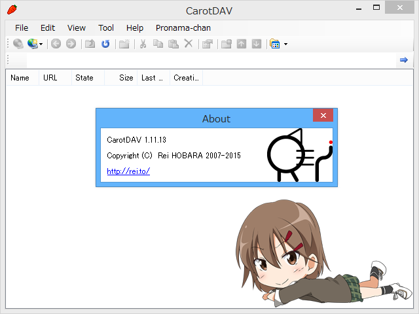Click the Copyright Rei HOBARA 2007-2015 text
This screenshot has height=314, width=419.
[173, 156]
